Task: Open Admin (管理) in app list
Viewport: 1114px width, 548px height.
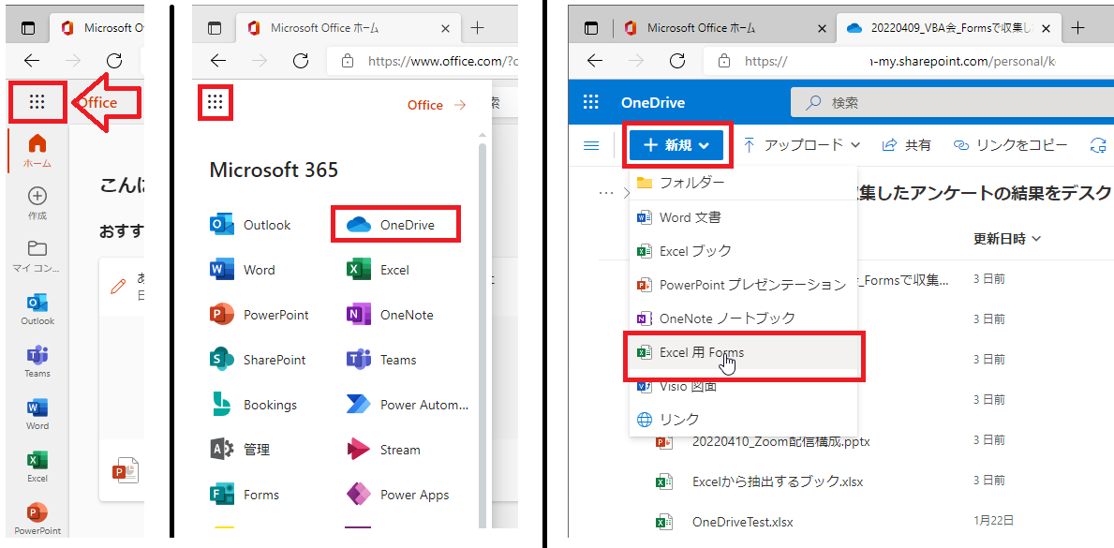Action: click(x=240, y=450)
